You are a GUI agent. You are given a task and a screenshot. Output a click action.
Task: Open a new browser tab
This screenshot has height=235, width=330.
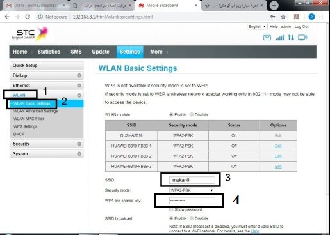click(x=274, y=6)
